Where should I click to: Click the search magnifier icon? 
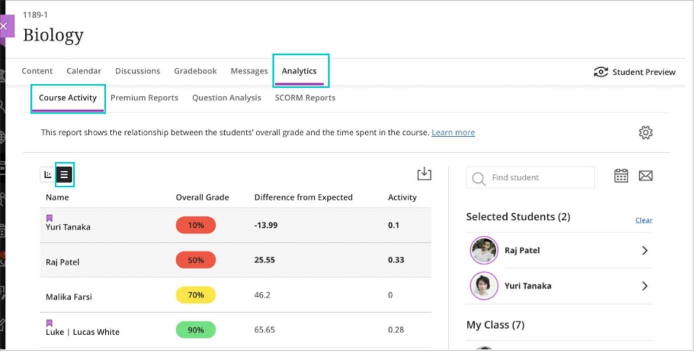click(x=479, y=177)
